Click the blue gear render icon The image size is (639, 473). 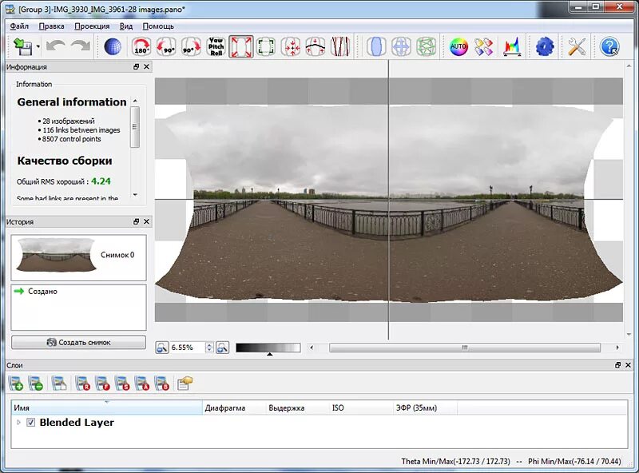[545, 46]
